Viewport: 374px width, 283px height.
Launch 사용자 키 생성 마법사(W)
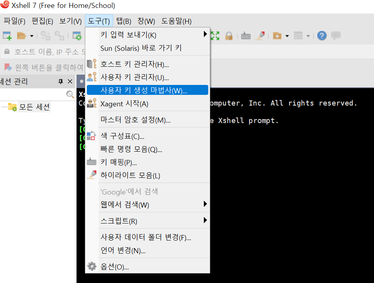[x=148, y=90]
